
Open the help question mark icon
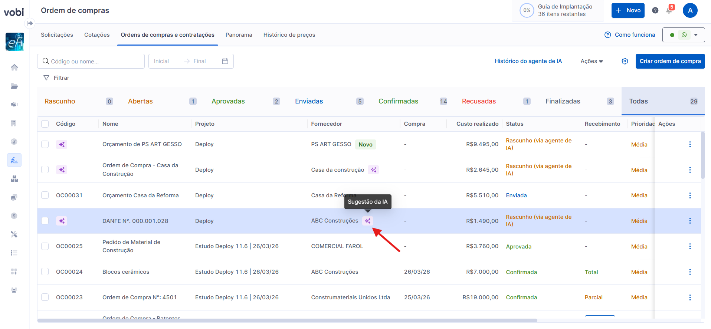(655, 10)
